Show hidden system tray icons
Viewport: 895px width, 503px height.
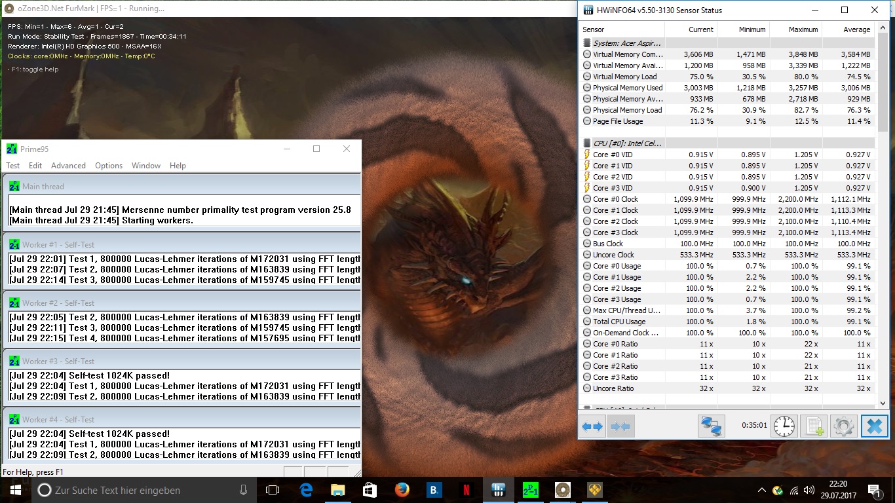click(761, 490)
